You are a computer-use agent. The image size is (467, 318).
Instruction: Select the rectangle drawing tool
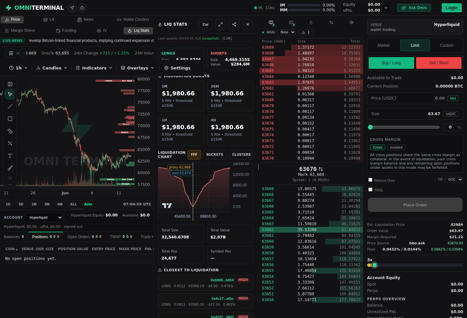tap(10, 119)
